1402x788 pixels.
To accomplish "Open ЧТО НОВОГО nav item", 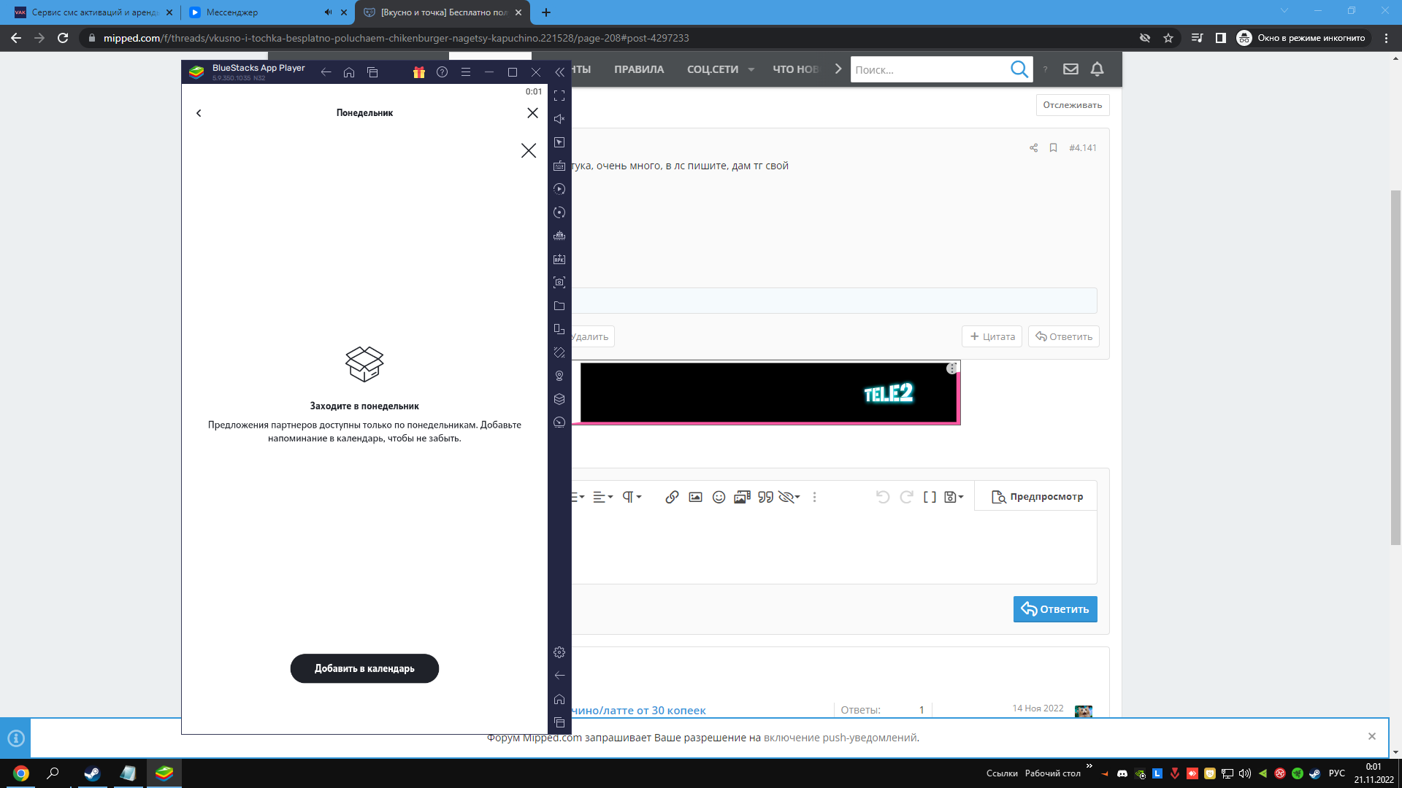I will [796, 69].
